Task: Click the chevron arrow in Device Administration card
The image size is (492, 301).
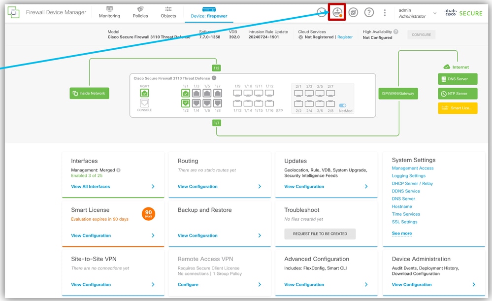Action: [x=474, y=284]
